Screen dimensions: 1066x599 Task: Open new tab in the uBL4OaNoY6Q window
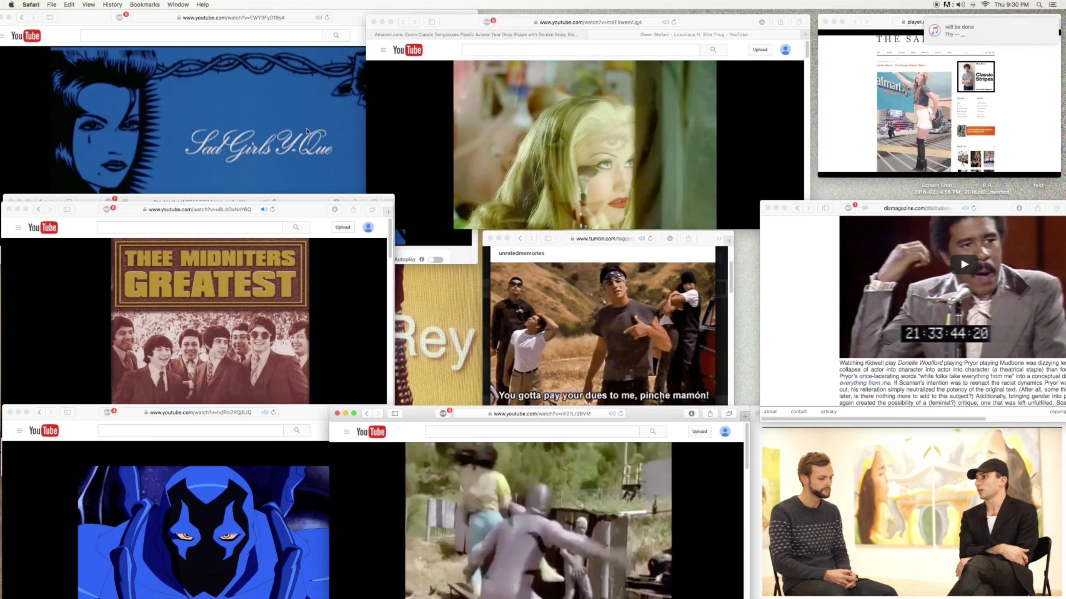point(388,212)
